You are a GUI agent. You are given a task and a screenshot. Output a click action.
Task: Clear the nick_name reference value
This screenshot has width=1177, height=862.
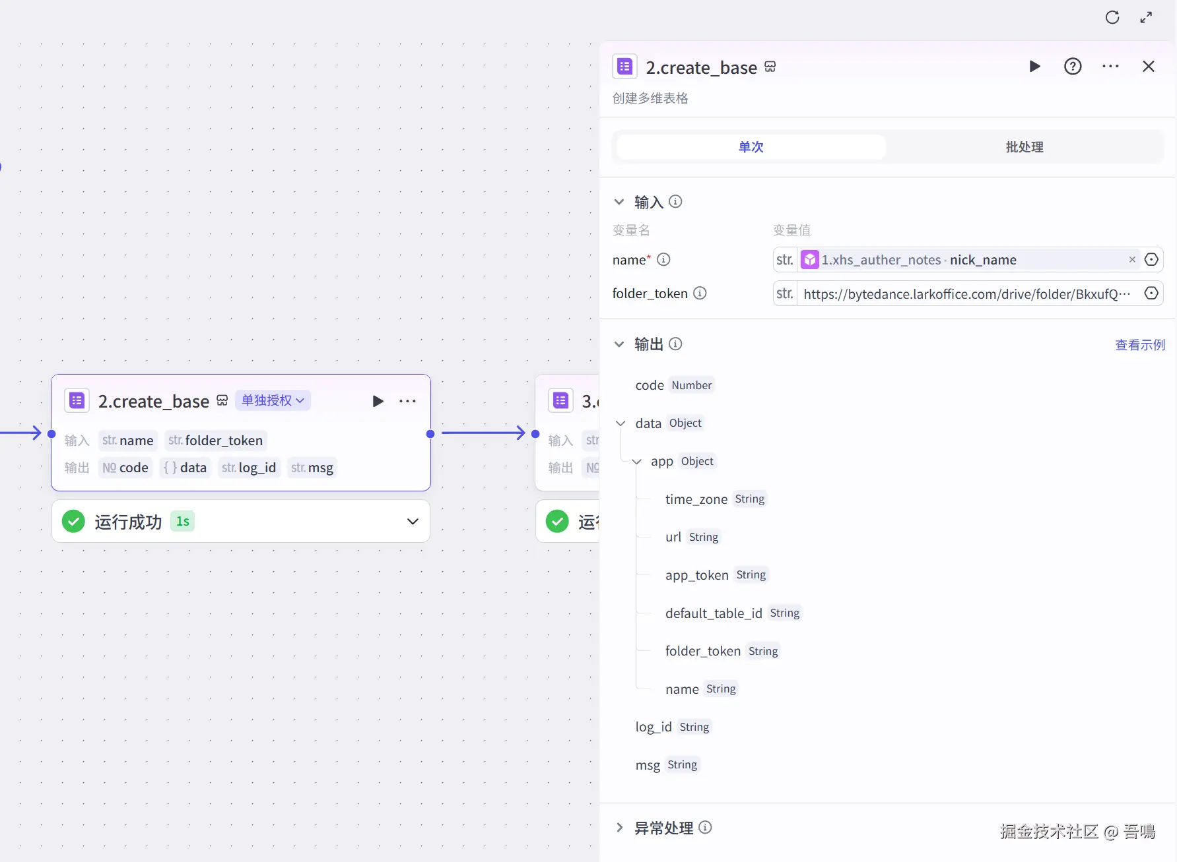[1132, 259]
